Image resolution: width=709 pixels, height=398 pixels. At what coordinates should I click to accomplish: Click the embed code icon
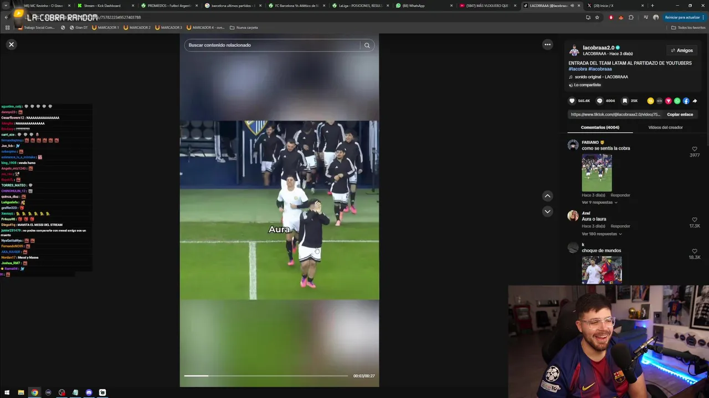click(659, 101)
